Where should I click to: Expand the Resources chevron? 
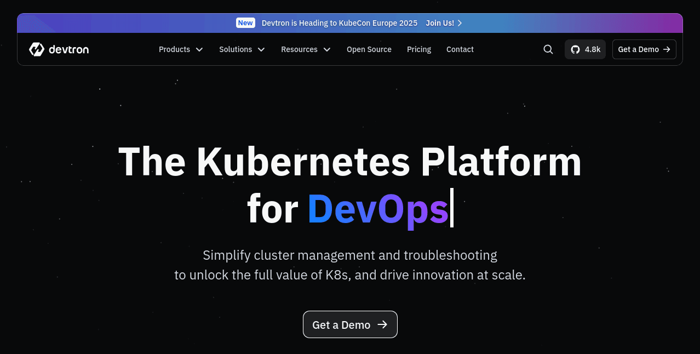point(327,49)
